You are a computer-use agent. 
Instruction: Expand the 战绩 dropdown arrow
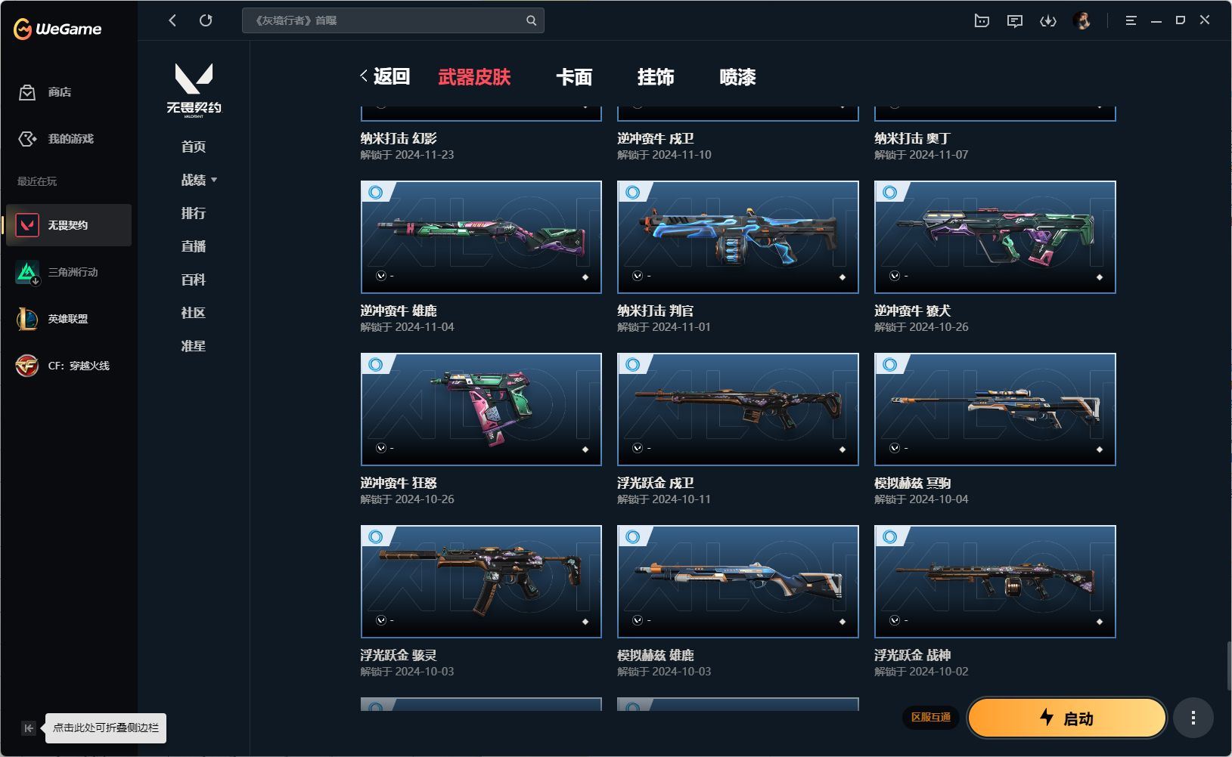point(214,180)
